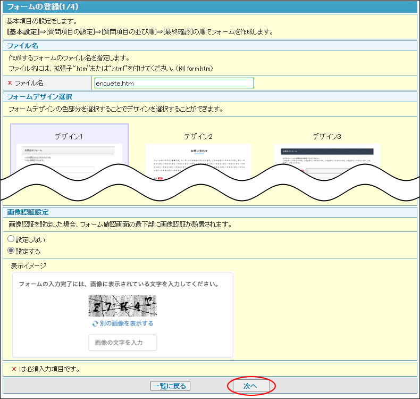420x399 pixels.
Task: Click the フォームデザイン選択 section header
Action: coord(40,97)
